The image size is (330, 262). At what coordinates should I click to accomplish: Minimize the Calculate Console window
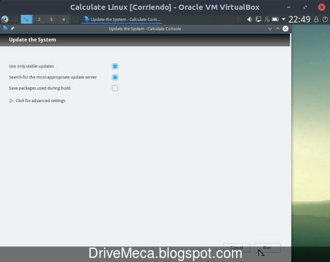(x=270, y=29)
